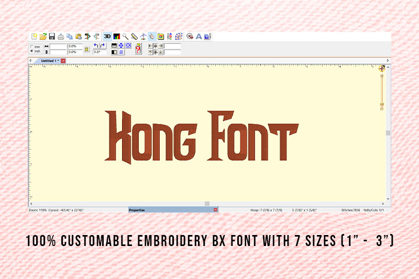Image resolution: width=419 pixels, height=279 pixels.
Task: Click the vertical scrollbar up arrow
Action: 388,67
